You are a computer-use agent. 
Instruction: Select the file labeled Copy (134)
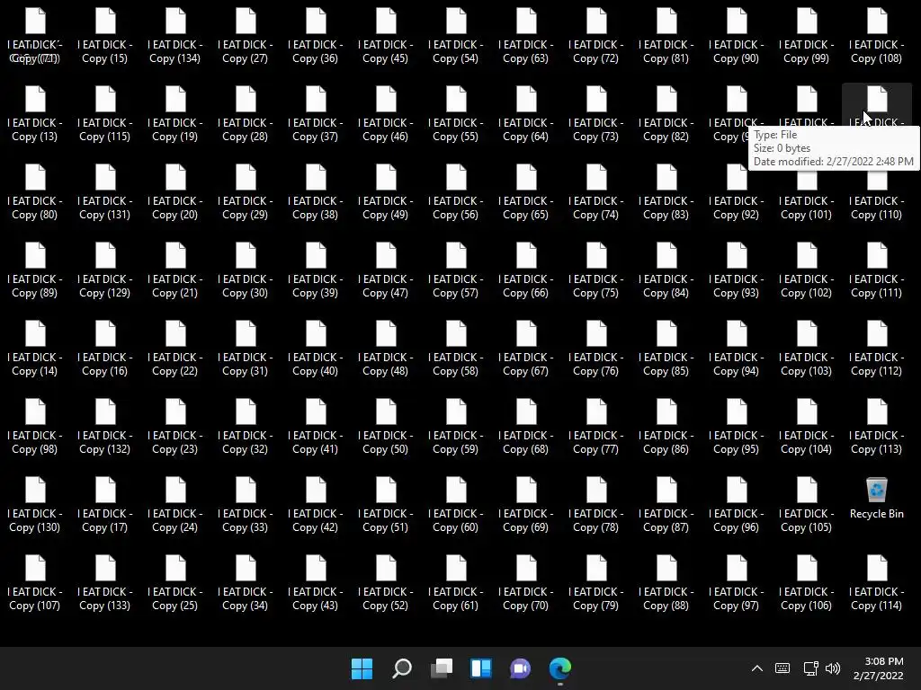(x=175, y=35)
